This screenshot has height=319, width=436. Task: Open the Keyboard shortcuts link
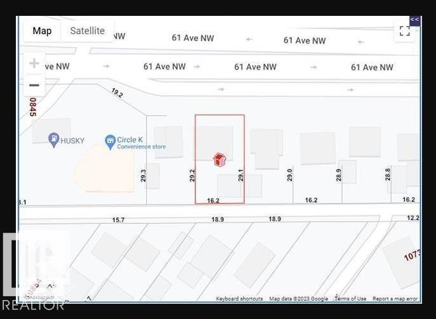(x=239, y=299)
